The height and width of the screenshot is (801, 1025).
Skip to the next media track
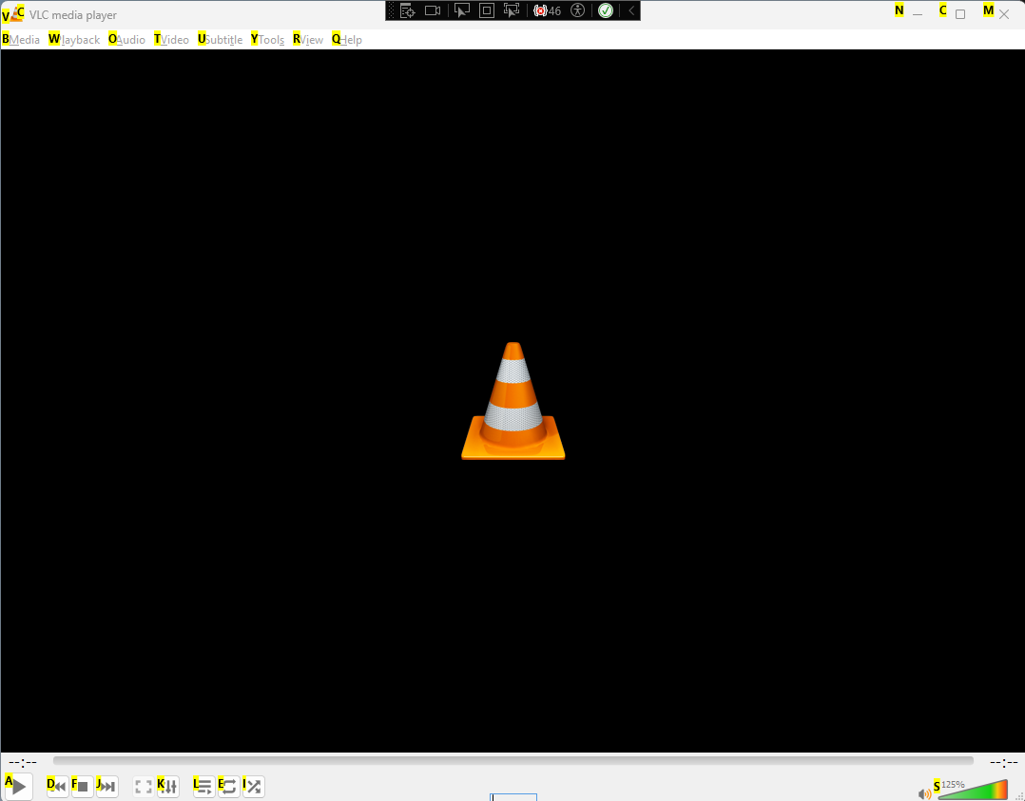(106, 787)
